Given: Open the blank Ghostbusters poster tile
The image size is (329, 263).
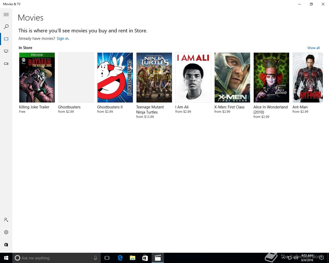Looking at the screenshot, I should (x=76, y=78).
